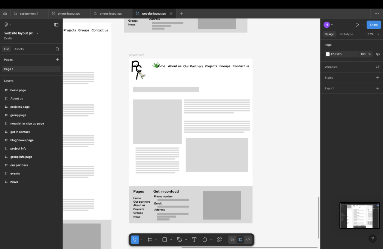Open the Assets tab

click(x=19, y=49)
